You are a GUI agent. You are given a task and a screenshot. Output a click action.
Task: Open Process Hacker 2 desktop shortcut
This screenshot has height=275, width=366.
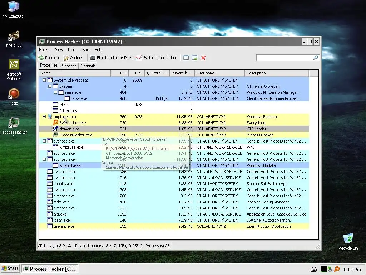[14, 128]
